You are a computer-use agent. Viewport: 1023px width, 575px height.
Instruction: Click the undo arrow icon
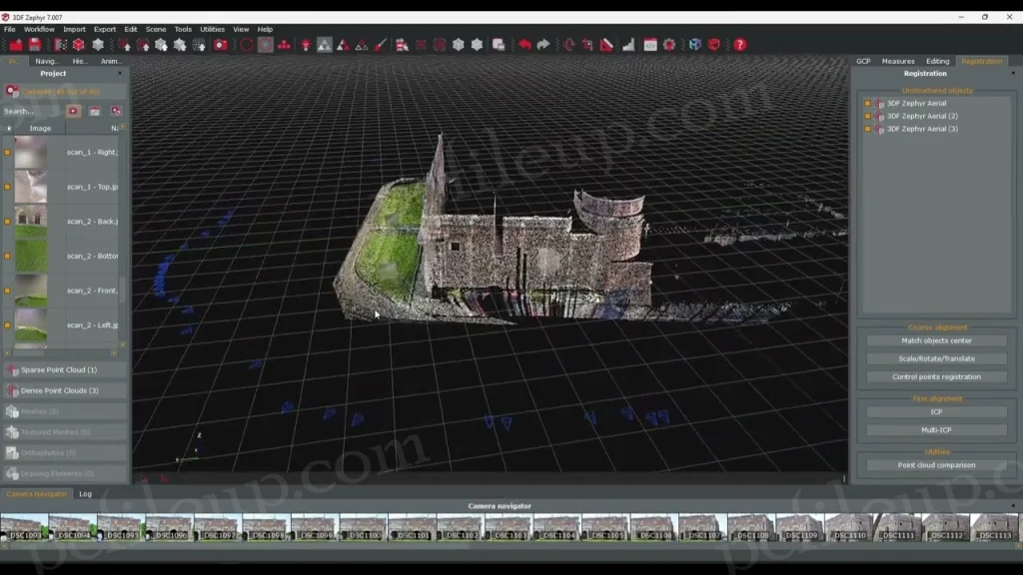(524, 45)
